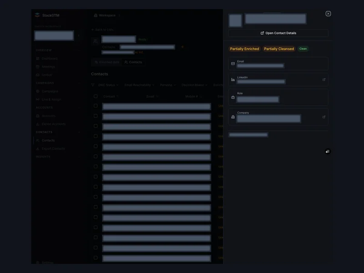Tick the second contact row checkbox

[96, 116]
